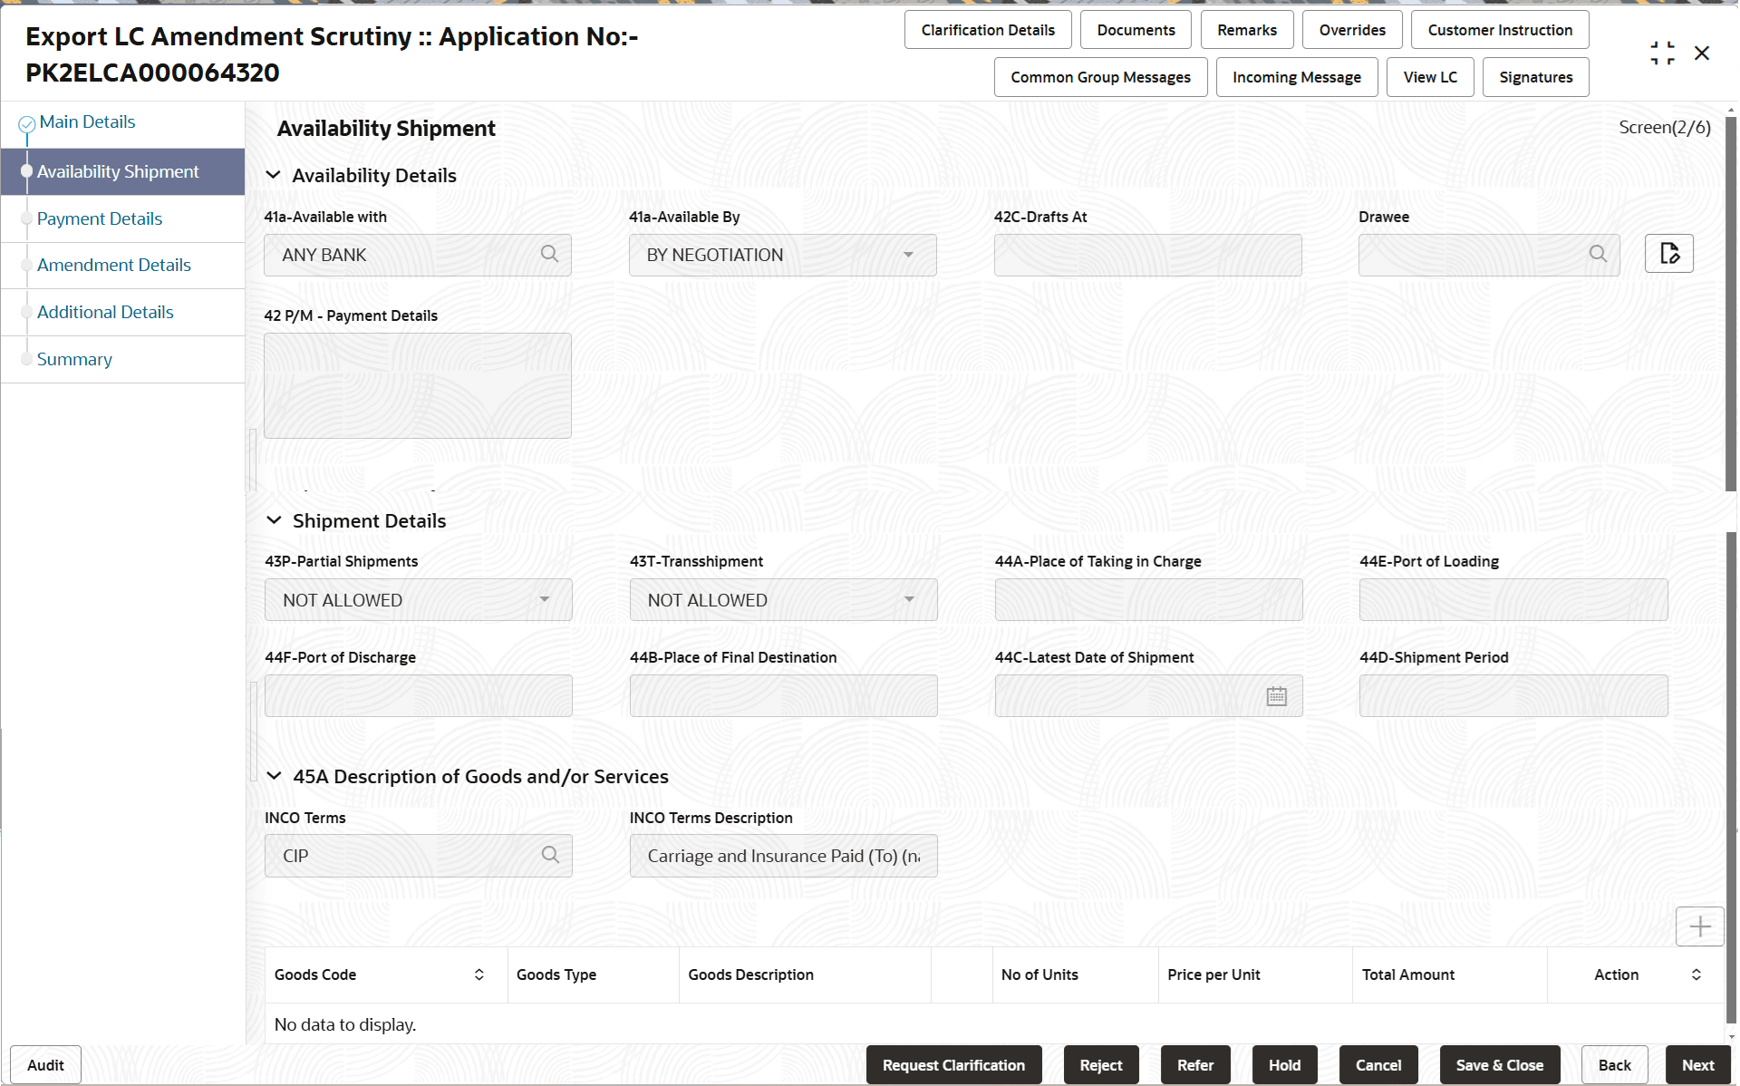This screenshot has height=1086, width=1740.
Task: Click search icon in INCO Terms field
Action: click(x=550, y=855)
